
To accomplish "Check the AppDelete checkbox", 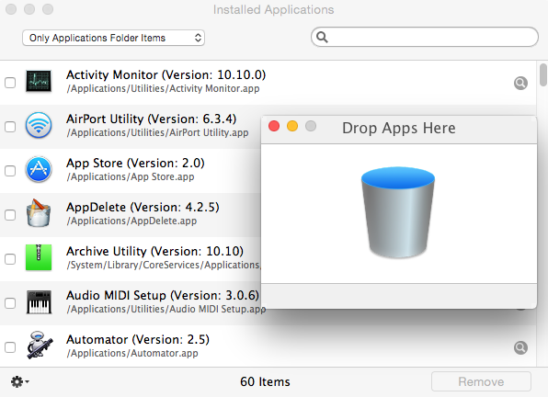I will tap(10, 215).
